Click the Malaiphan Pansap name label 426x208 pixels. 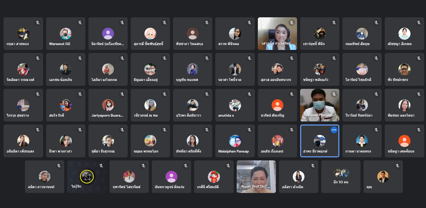(x=233, y=151)
